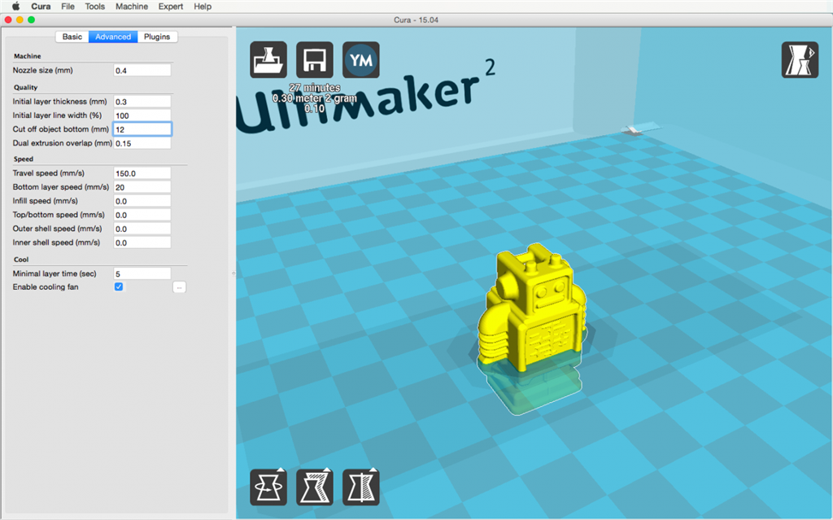Select the Rotate tool icon
Image resolution: width=833 pixels, height=520 pixels.
[x=268, y=487]
